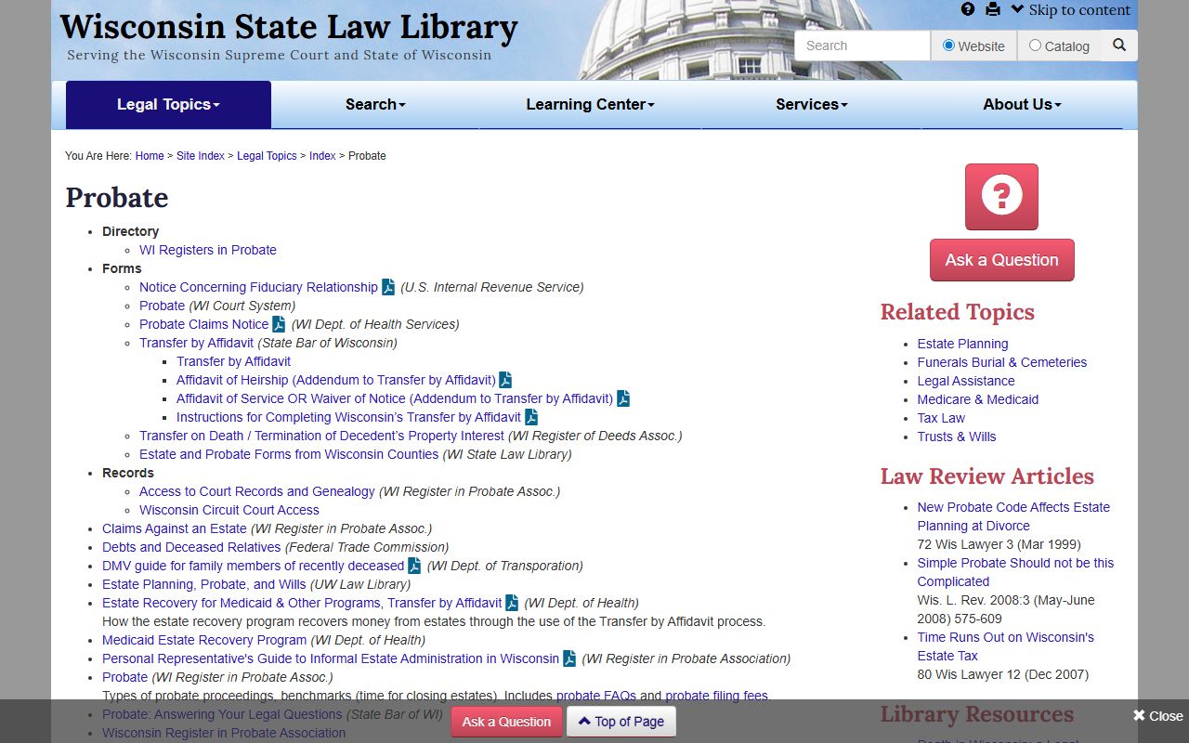Close the bottom bar with the X Close

1157,716
